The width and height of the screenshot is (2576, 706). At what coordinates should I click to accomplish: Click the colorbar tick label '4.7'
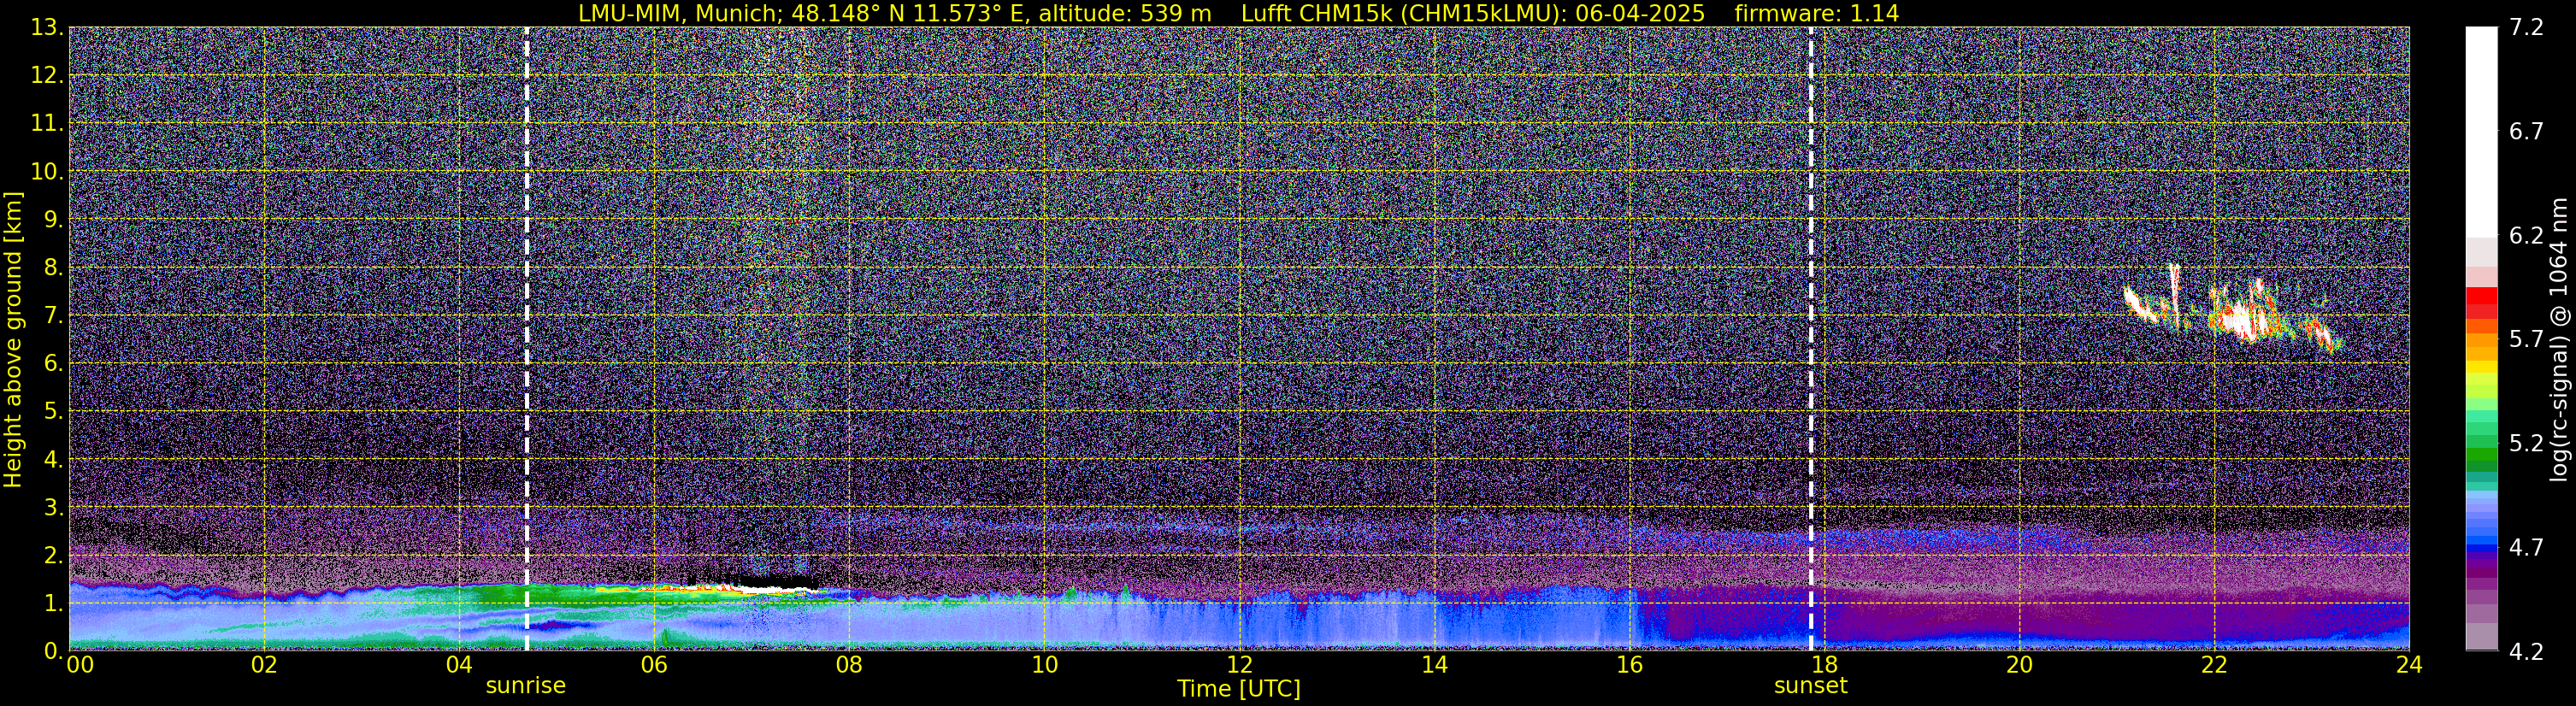click(2526, 548)
